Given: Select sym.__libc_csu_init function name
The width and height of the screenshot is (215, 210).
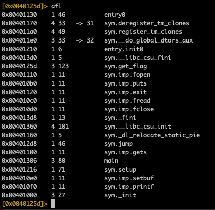Looking at the screenshot, I should coord(138,127).
